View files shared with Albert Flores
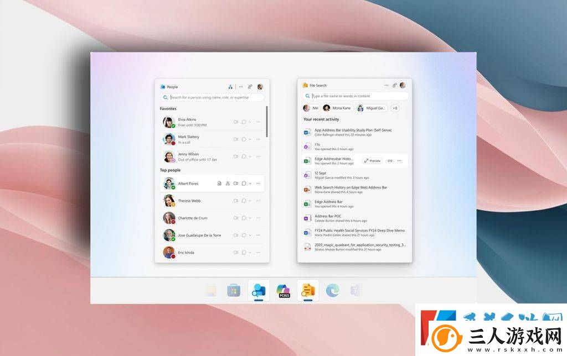Screen dimensions: 567x356 tap(219, 184)
